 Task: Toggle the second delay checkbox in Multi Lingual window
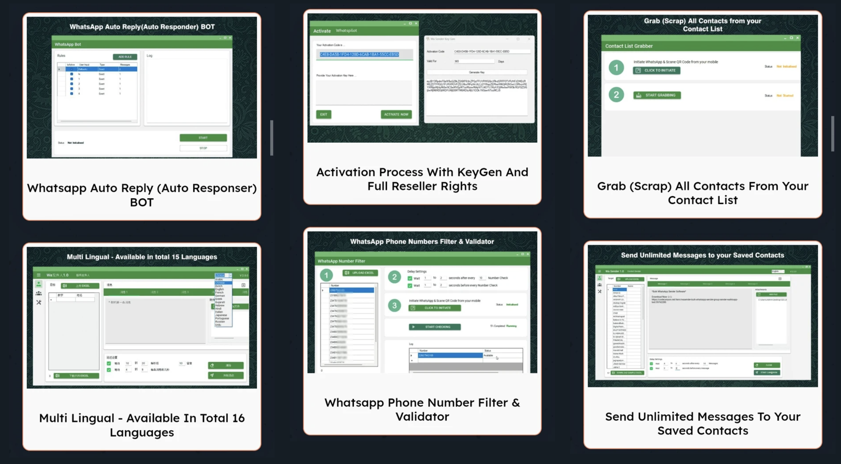(109, 370)
